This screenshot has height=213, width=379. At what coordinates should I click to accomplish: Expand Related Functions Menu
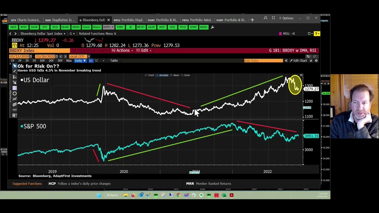[x=97, y=34]
